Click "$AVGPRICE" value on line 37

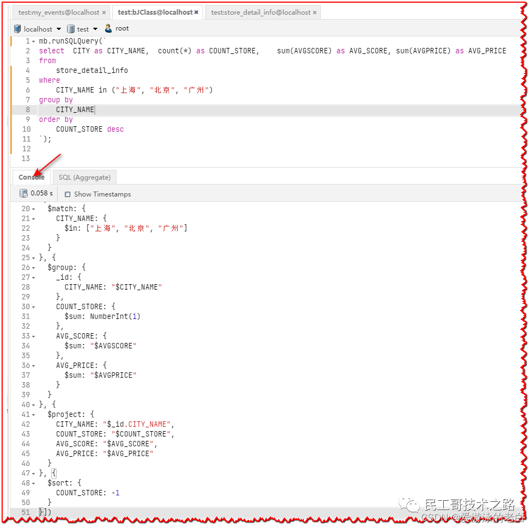click(x=113, y=376)
